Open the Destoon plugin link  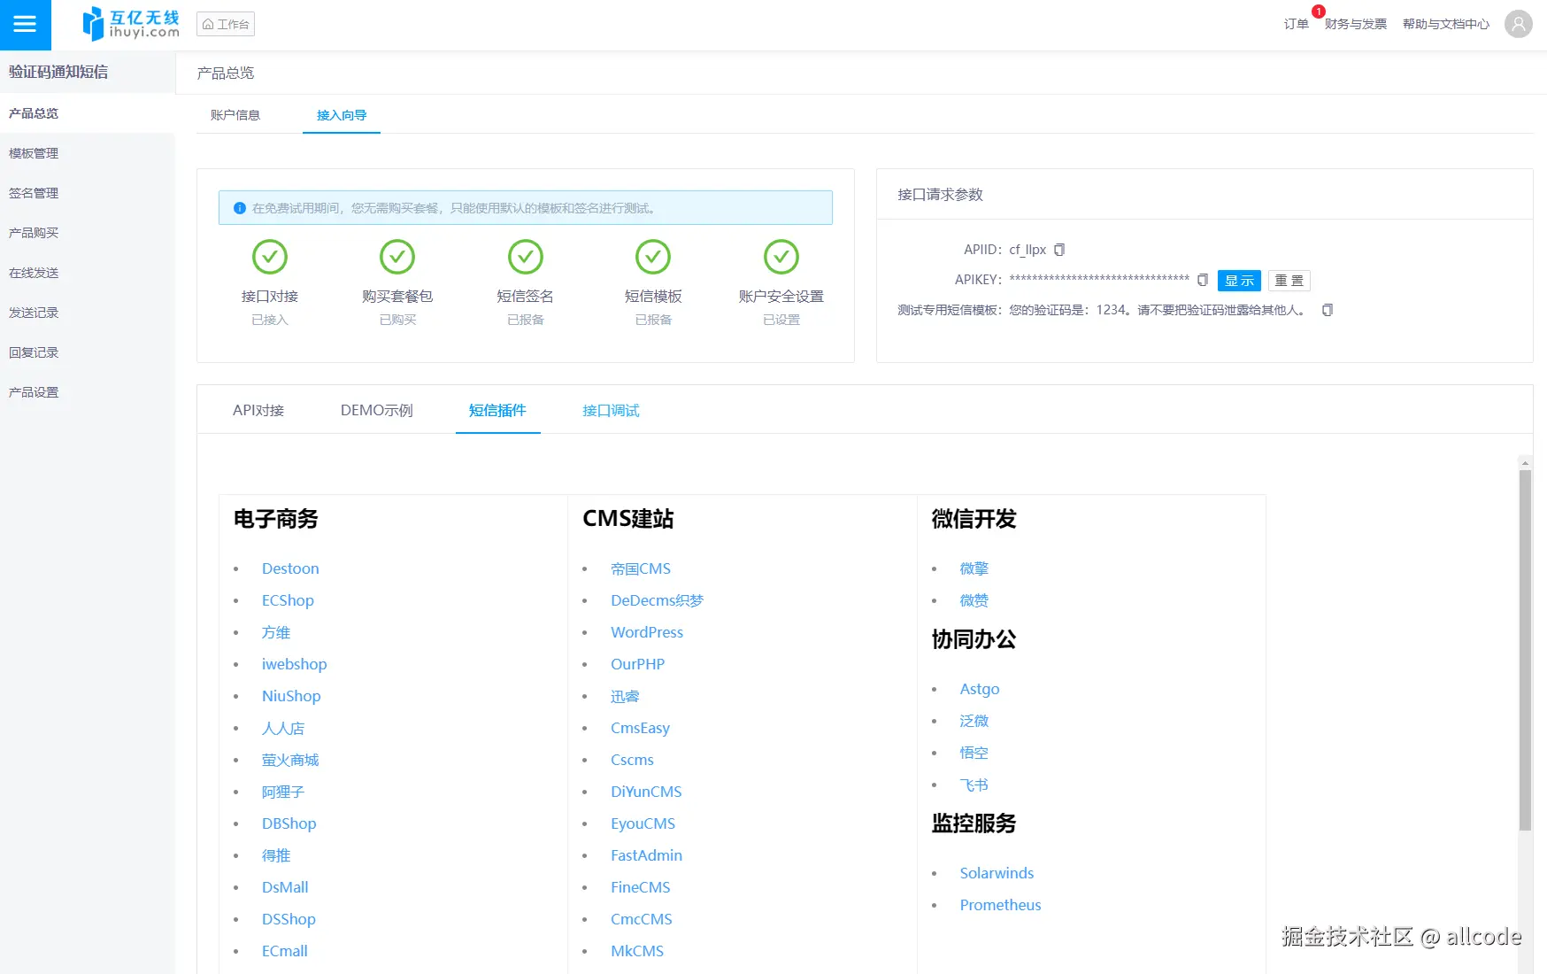pos(290,568)
